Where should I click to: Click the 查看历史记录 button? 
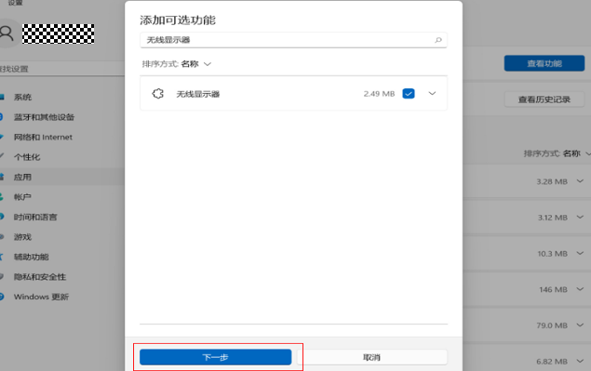coord(544,99)
